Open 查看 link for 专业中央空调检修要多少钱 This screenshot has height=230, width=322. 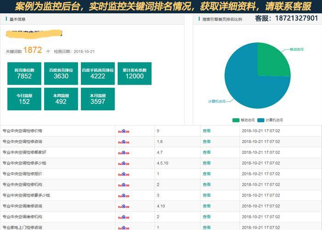point(207,195)
